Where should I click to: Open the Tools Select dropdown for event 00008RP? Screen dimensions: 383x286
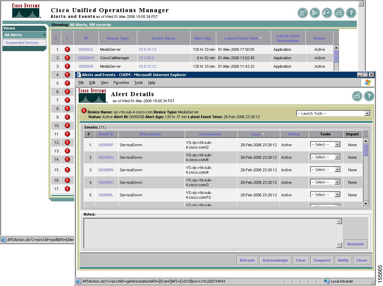point(325,145)
